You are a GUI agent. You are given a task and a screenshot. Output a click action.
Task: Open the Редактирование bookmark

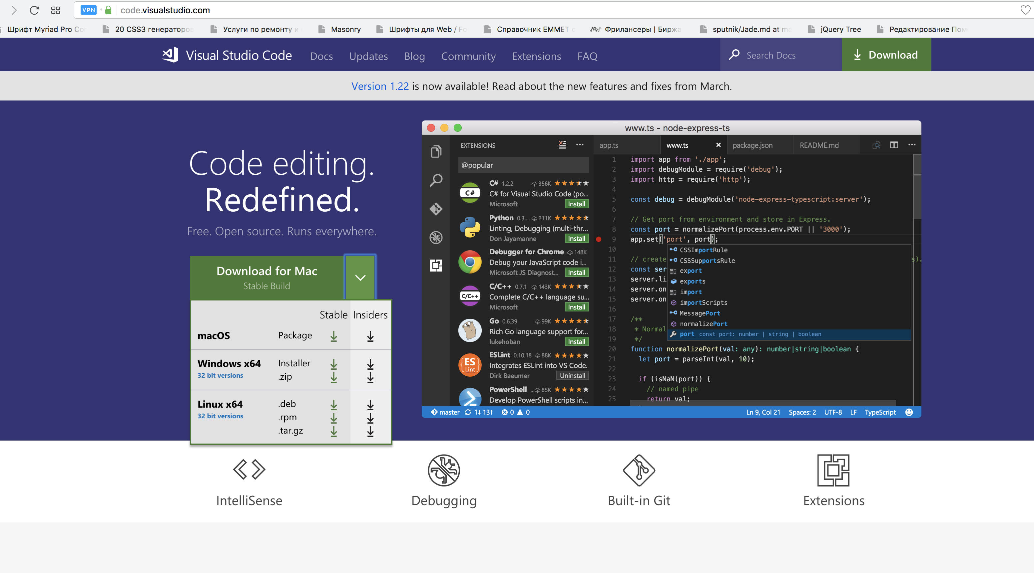[x=922, y=29]
